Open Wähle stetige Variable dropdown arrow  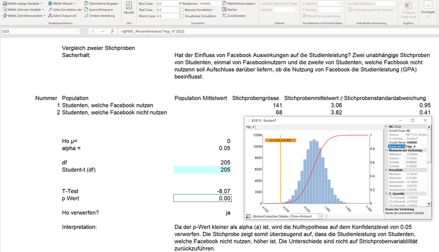(x=42, y=3)
